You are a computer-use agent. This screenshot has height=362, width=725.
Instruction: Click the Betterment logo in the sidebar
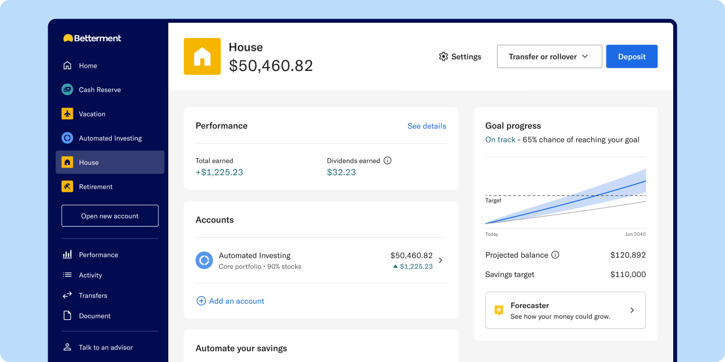pyautogui.click(x=92, y=38)
